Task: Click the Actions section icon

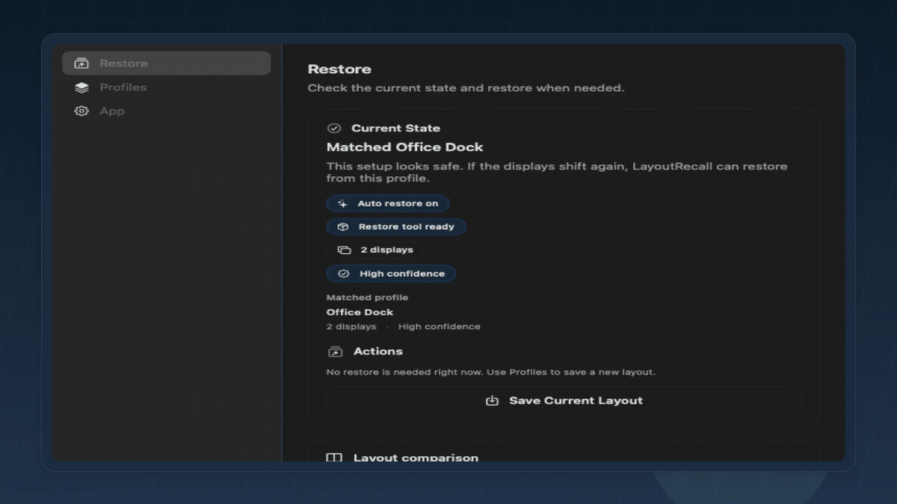Action: pos(335,352)
